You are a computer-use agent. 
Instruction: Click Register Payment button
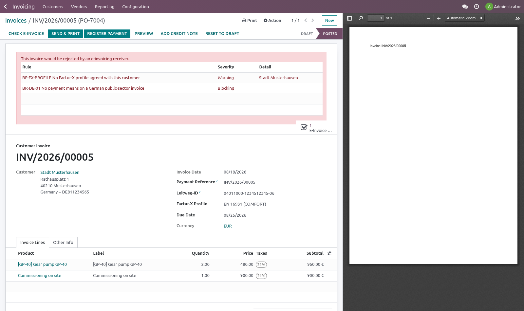107,34
